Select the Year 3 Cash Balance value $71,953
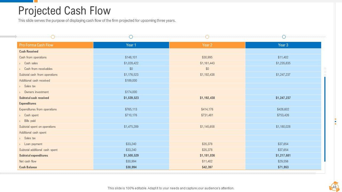The height and width of the screenshot is (192, 342). pos(283,167)
